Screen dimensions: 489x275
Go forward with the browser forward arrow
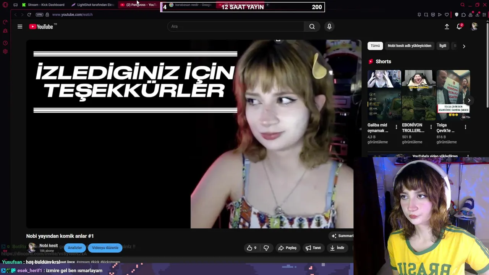point(22,15)
